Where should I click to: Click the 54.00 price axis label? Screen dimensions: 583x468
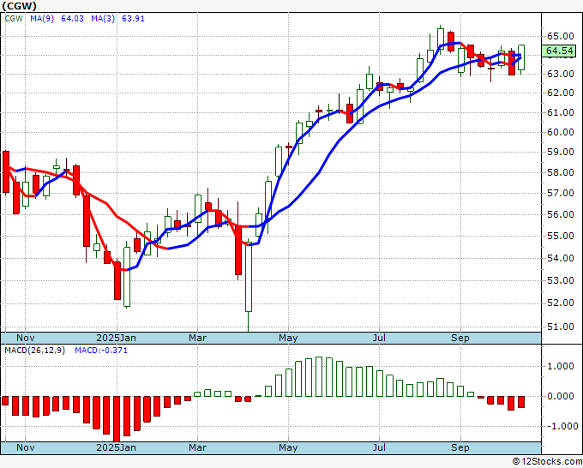[x=560, y=258]
